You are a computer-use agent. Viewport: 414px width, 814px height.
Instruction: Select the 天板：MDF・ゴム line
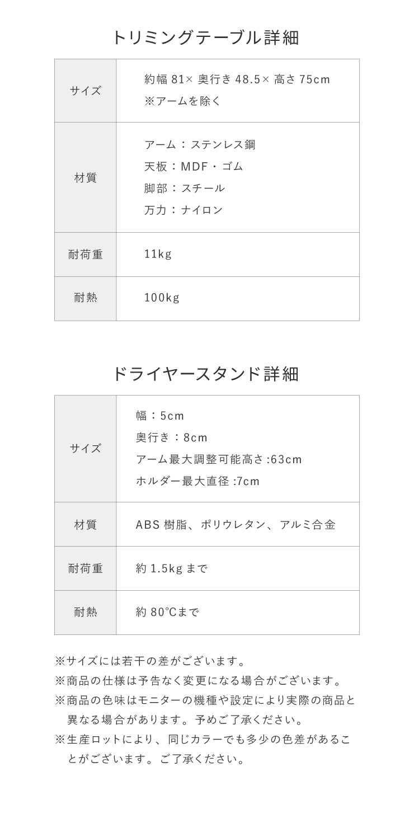coord(194,167)
